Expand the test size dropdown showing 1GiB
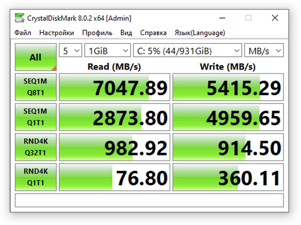The width and height of the screenshot is (301, 225). tap(107, 51)
